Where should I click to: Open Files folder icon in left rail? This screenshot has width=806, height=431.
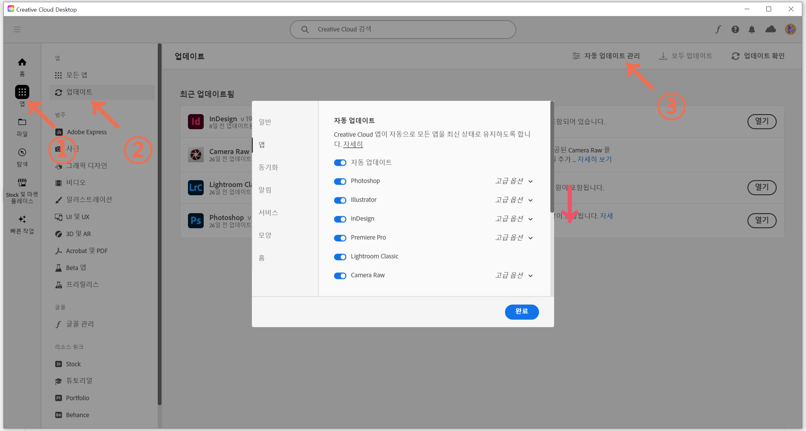pos(22,122)
